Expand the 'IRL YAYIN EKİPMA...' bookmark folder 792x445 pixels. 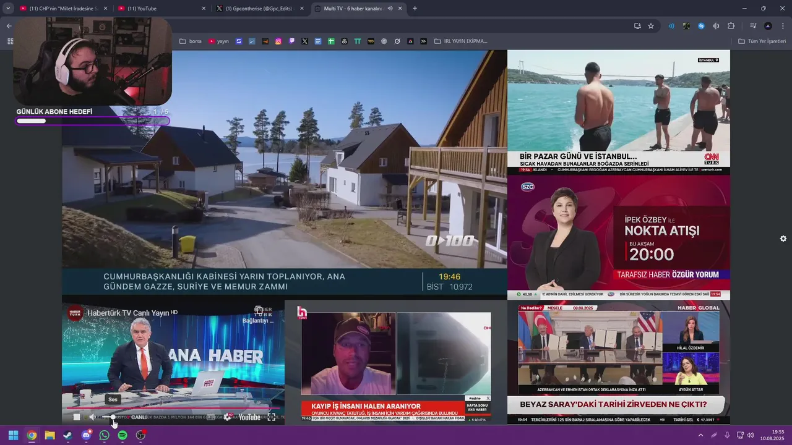coord(461,41)
